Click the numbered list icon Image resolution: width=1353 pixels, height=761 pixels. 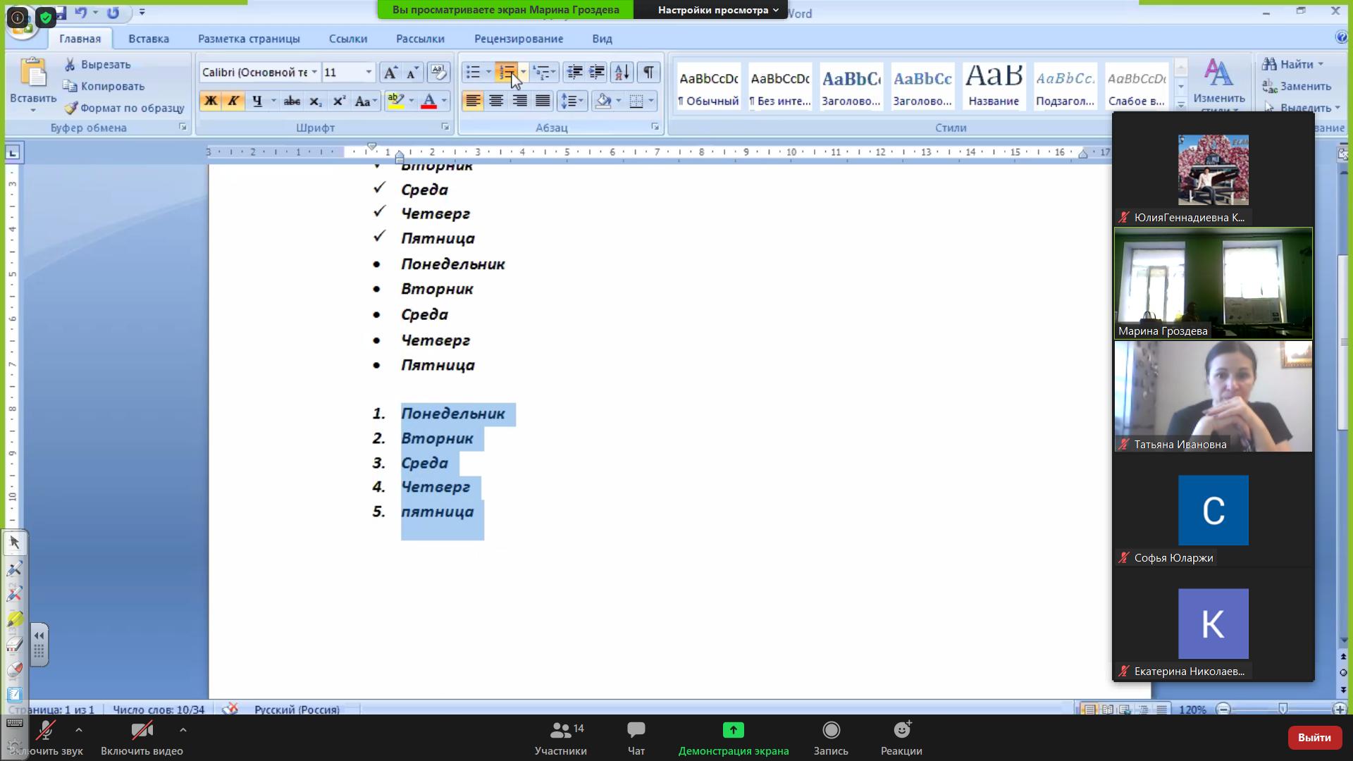tap(507, 72)
